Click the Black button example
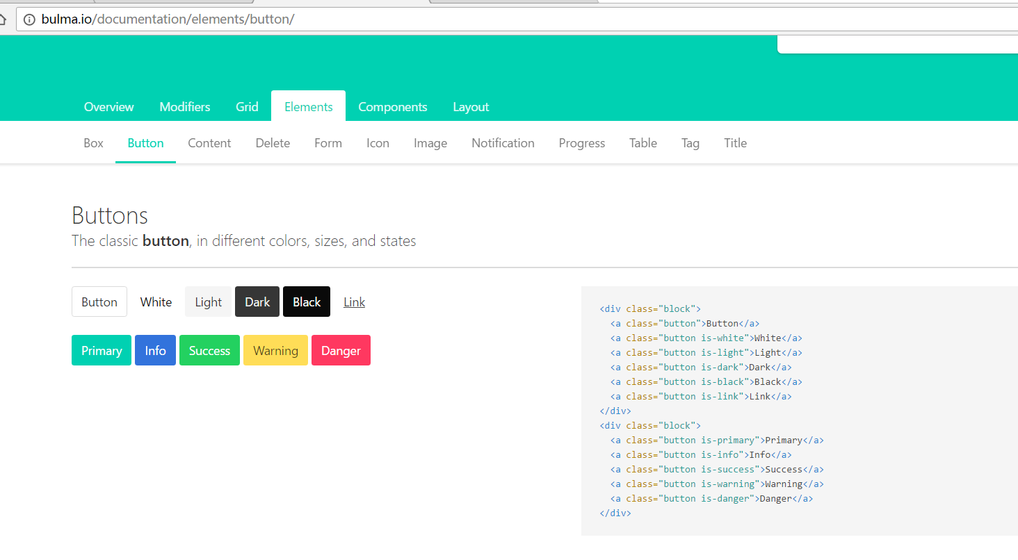Image resolution: width=1018 pixels, height=560 pixels. coord(307,302)
